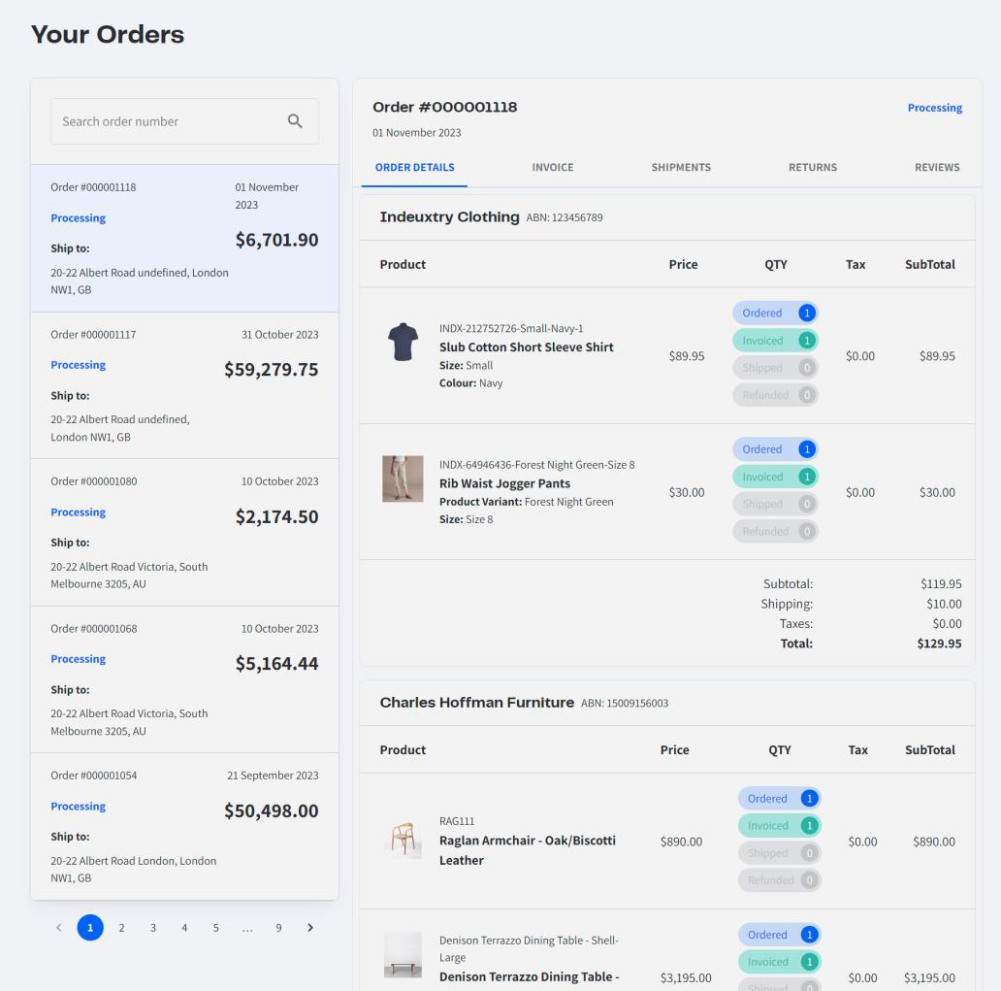The image size is (1001, 991).
Task: Click Shipped badge for Raglan Armchair
Action: tap(780, 853)
